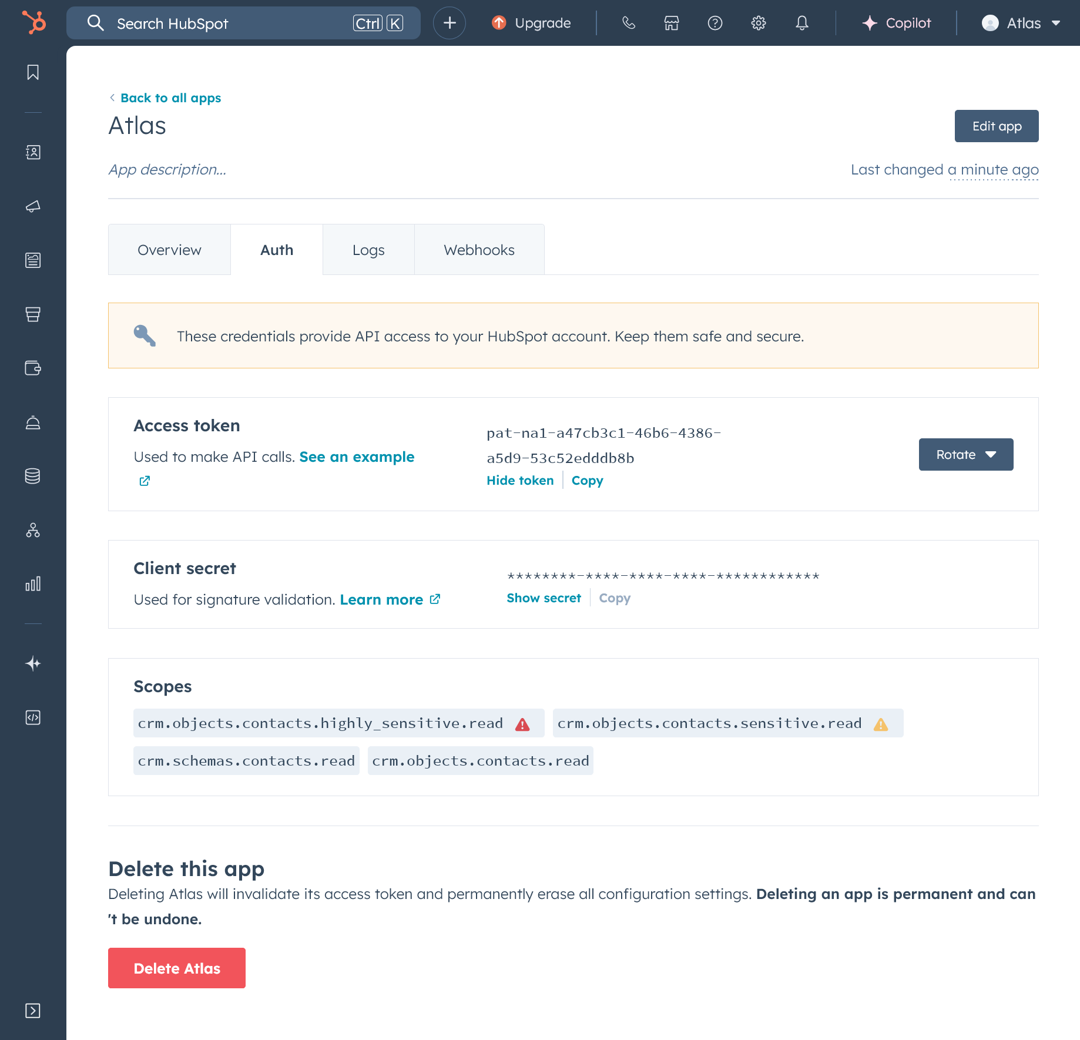Click the crm.objects.contacts.sensitive.read scope text
This screenshot has height=1040, width=1080.
pyautogui.click(x=709, y=723)
